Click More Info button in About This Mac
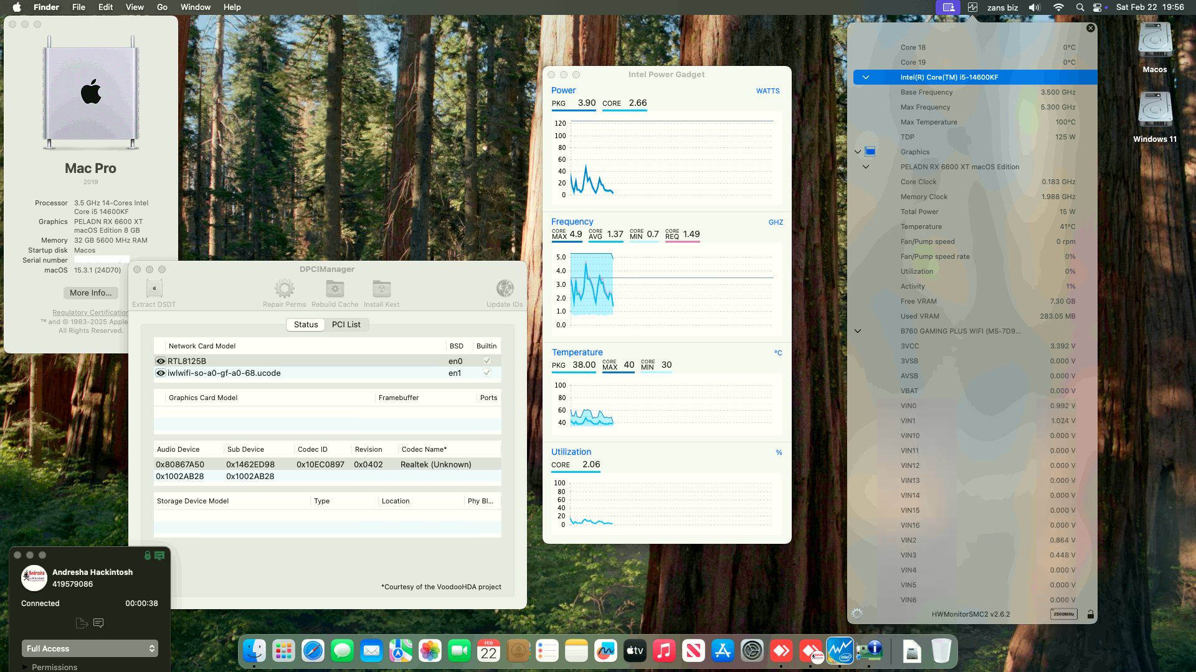Viewport: 1196px width, 672px height. [91, 292]
